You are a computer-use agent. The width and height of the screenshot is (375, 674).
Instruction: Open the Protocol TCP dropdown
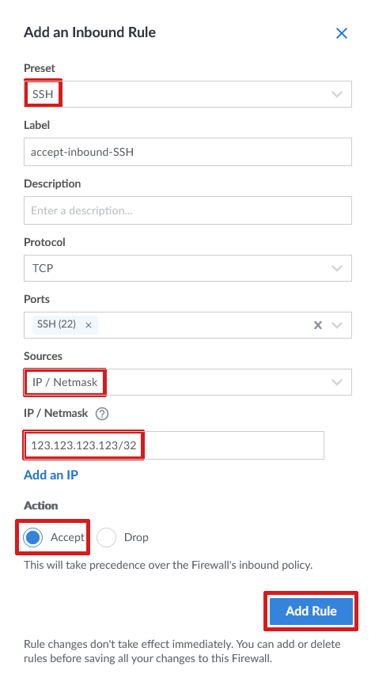[x=188, y=268]
